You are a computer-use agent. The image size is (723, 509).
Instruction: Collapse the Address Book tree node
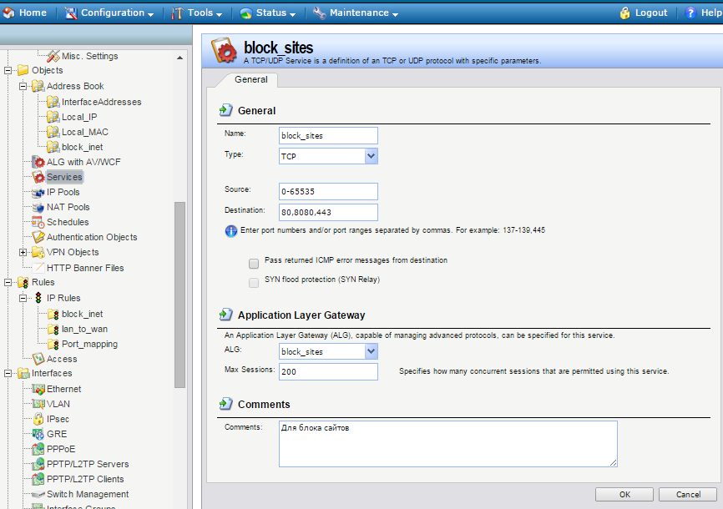click(23, 86)
